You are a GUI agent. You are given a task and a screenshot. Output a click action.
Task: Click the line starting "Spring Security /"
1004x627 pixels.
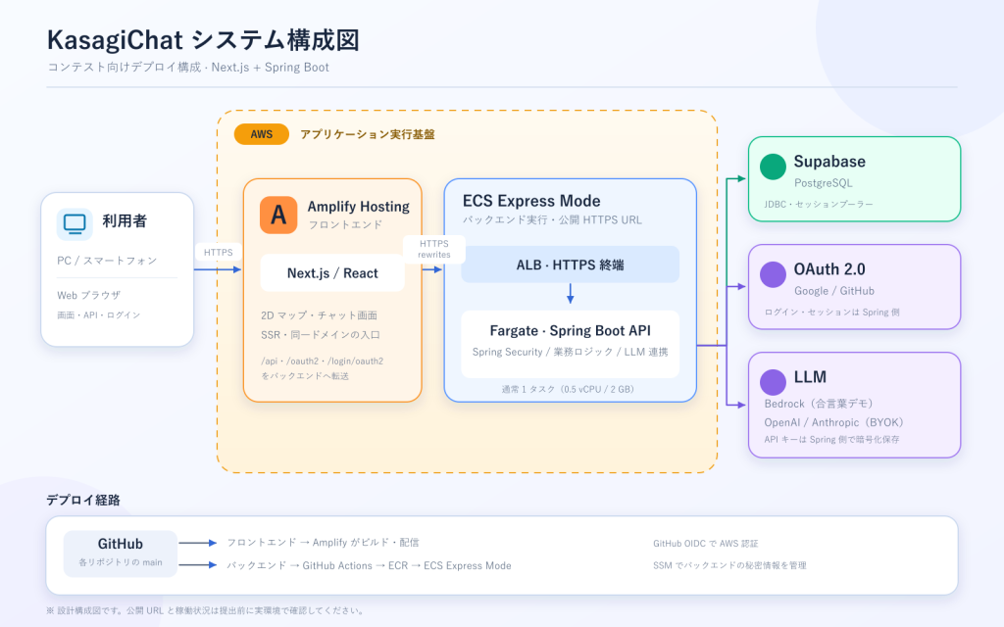[x=570, y=352]
